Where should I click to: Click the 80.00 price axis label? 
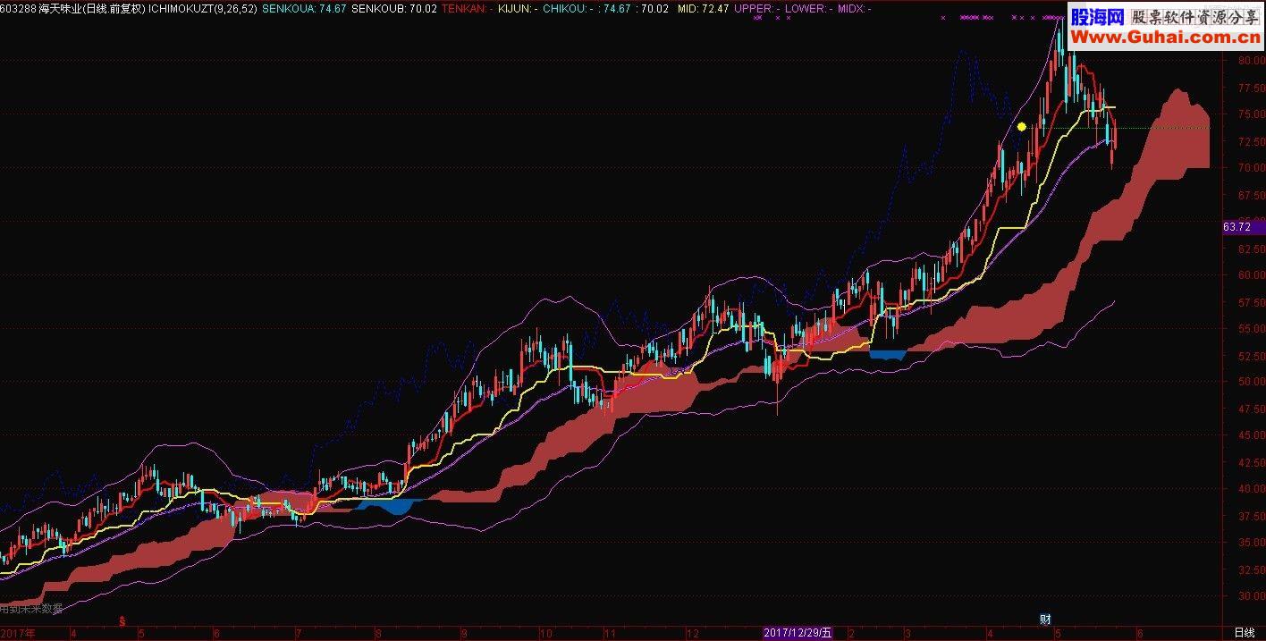coord(1251,61)
